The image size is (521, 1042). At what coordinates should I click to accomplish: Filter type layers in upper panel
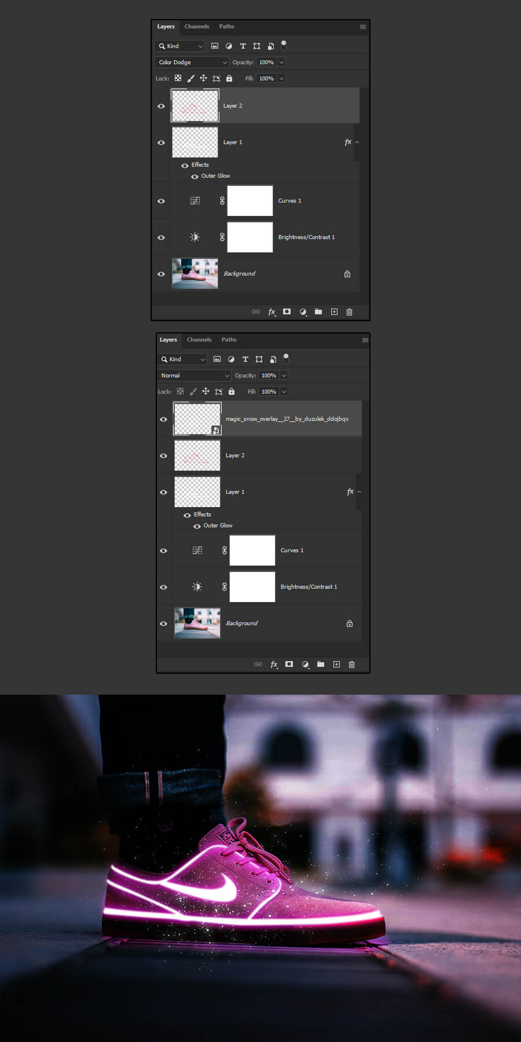tap(243, 46)
